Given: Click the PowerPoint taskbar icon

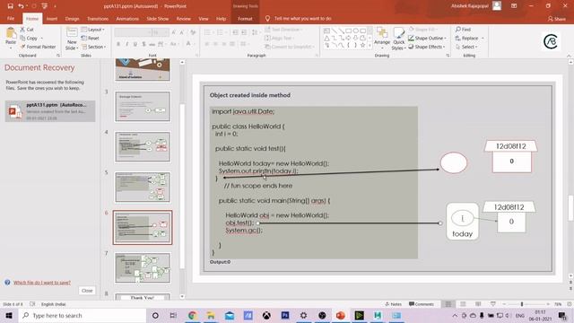Looking at the screenshot, I should click(x=341, y=315).
